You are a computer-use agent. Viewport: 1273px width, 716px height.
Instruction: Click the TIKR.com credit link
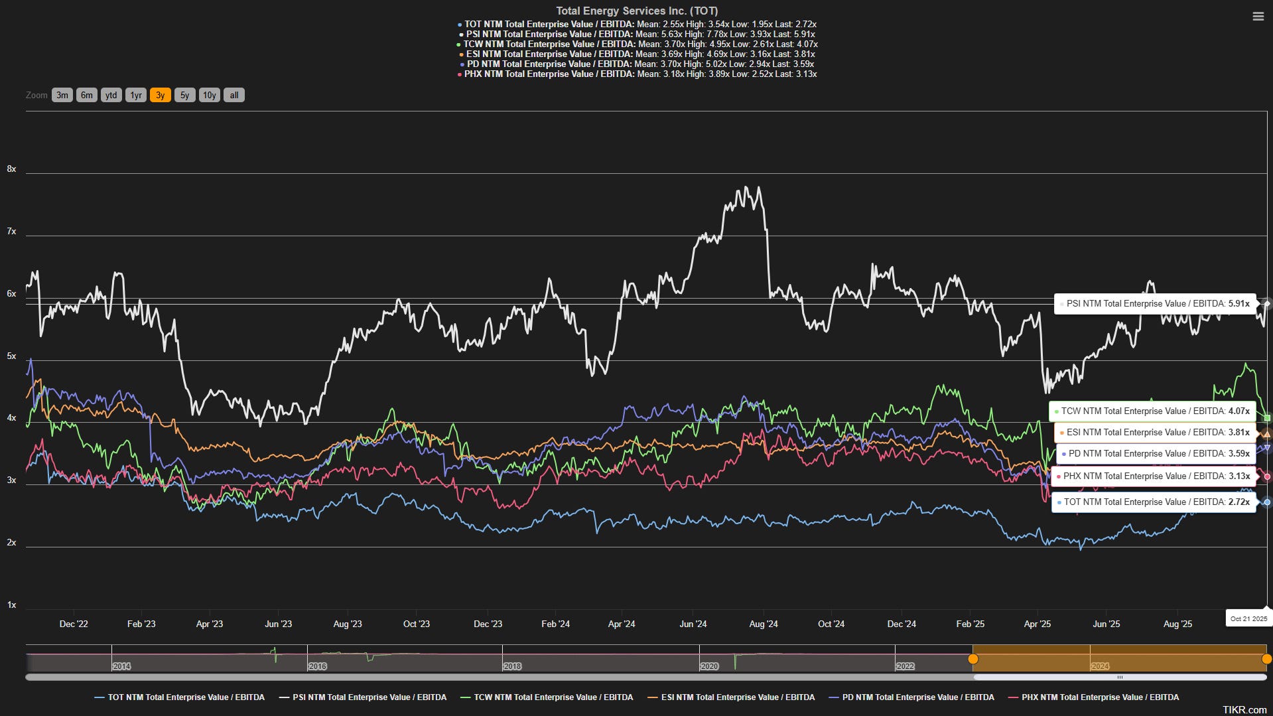[x=1244, y=710]
